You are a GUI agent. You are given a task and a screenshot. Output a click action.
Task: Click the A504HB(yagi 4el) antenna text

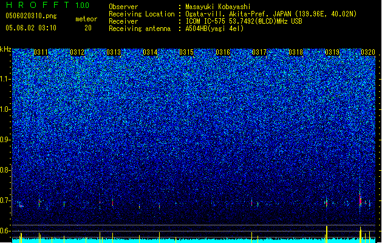214,29
